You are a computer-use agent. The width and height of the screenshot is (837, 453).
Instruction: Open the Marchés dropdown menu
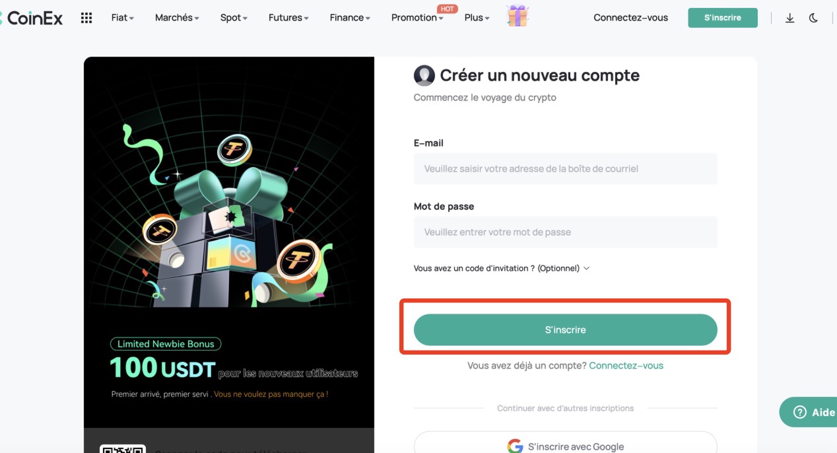(x=177, y=18)
